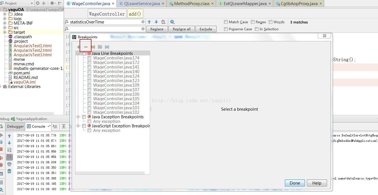
Task: Click the add() breadcrumb
Action: tap(135, 14)
